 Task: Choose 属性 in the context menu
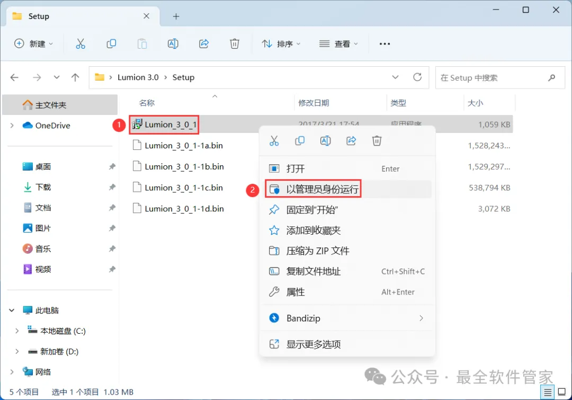tap(347, 292)
